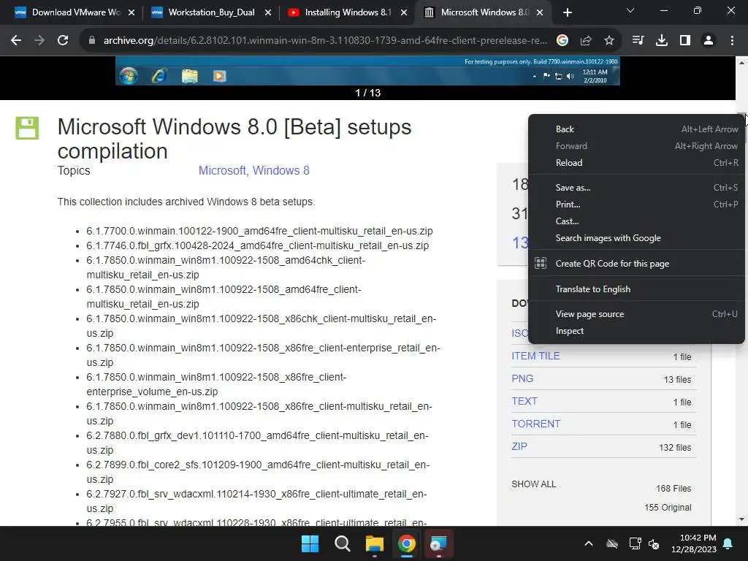748x561 pixels.
Task: Choose Save as... in context menu
Action: pos(636,188)
